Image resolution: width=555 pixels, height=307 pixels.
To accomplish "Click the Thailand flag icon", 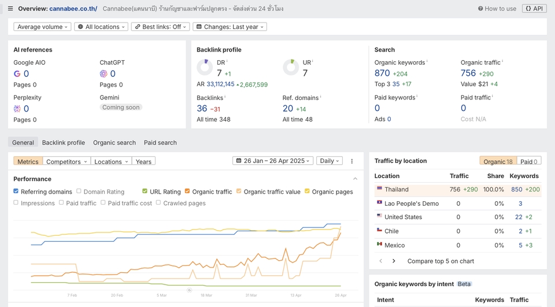I will coord(379,188).
